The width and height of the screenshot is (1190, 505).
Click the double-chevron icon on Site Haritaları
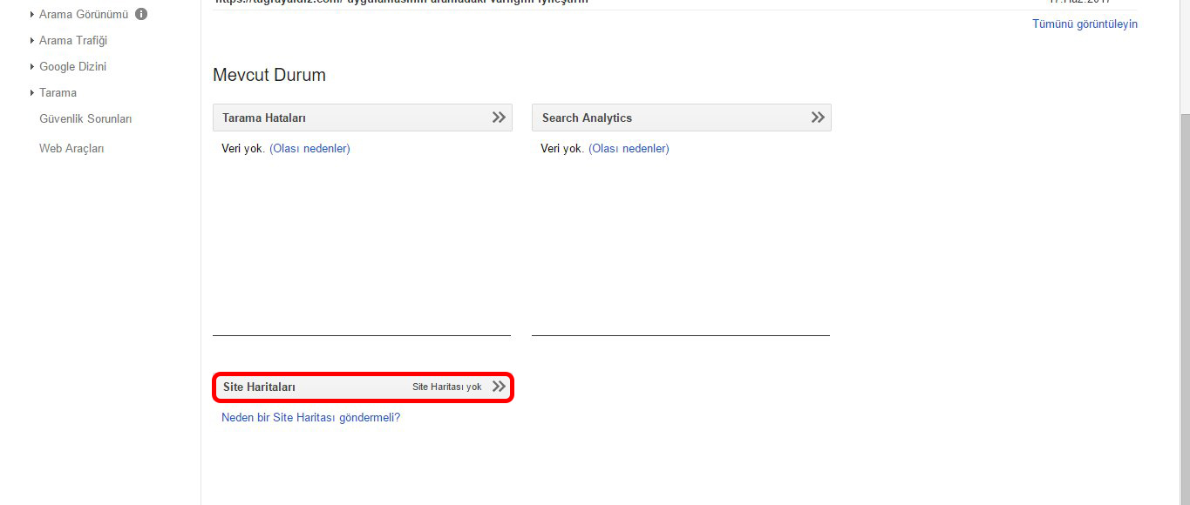pos(499,387)
